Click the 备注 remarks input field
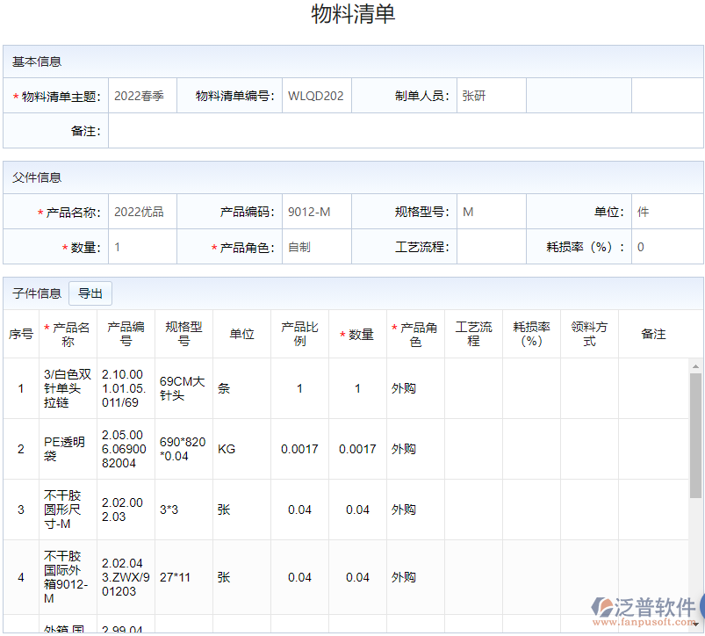 pyautogui.click(x=263, y=131)
